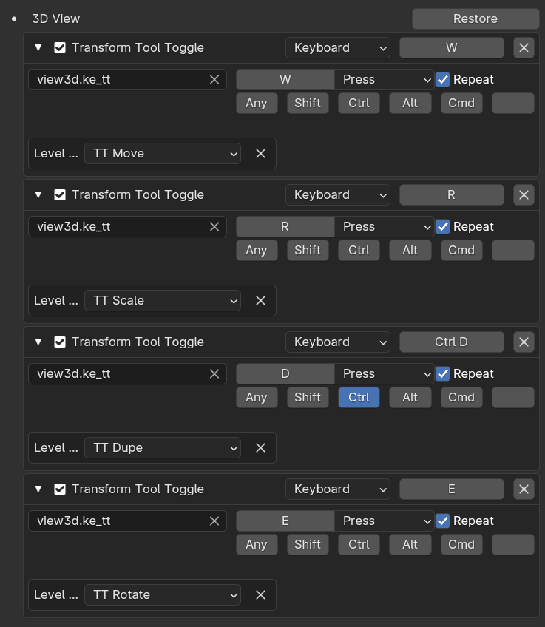Uncheck Repeat for the R key
The image size is (545, 627).
coord(443,227)
